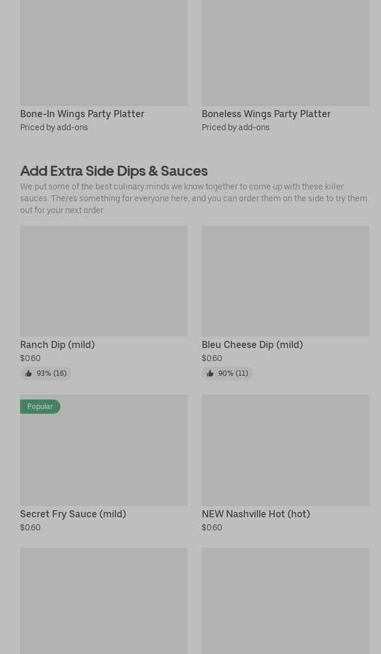This screenshot has width=381, height=654.
Task: Tap the NEW Nashville Hot item image
Action: [285, 450]
